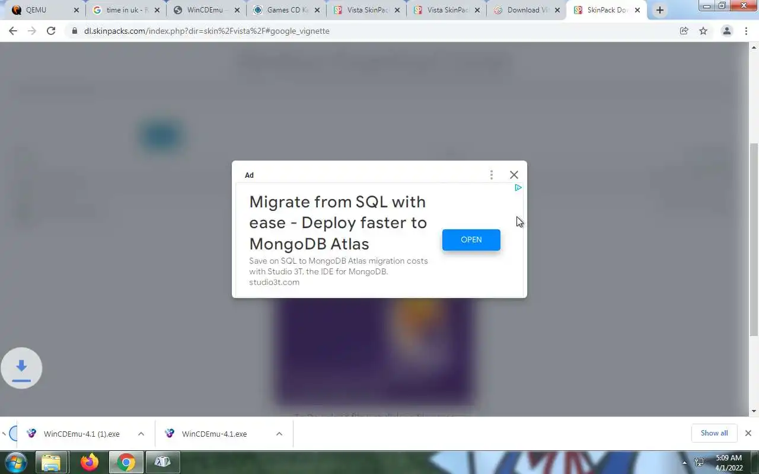This screenshot has height=474, width=759.
Task: Click the Chrome taskbar icon
Action: pos(126,462)
